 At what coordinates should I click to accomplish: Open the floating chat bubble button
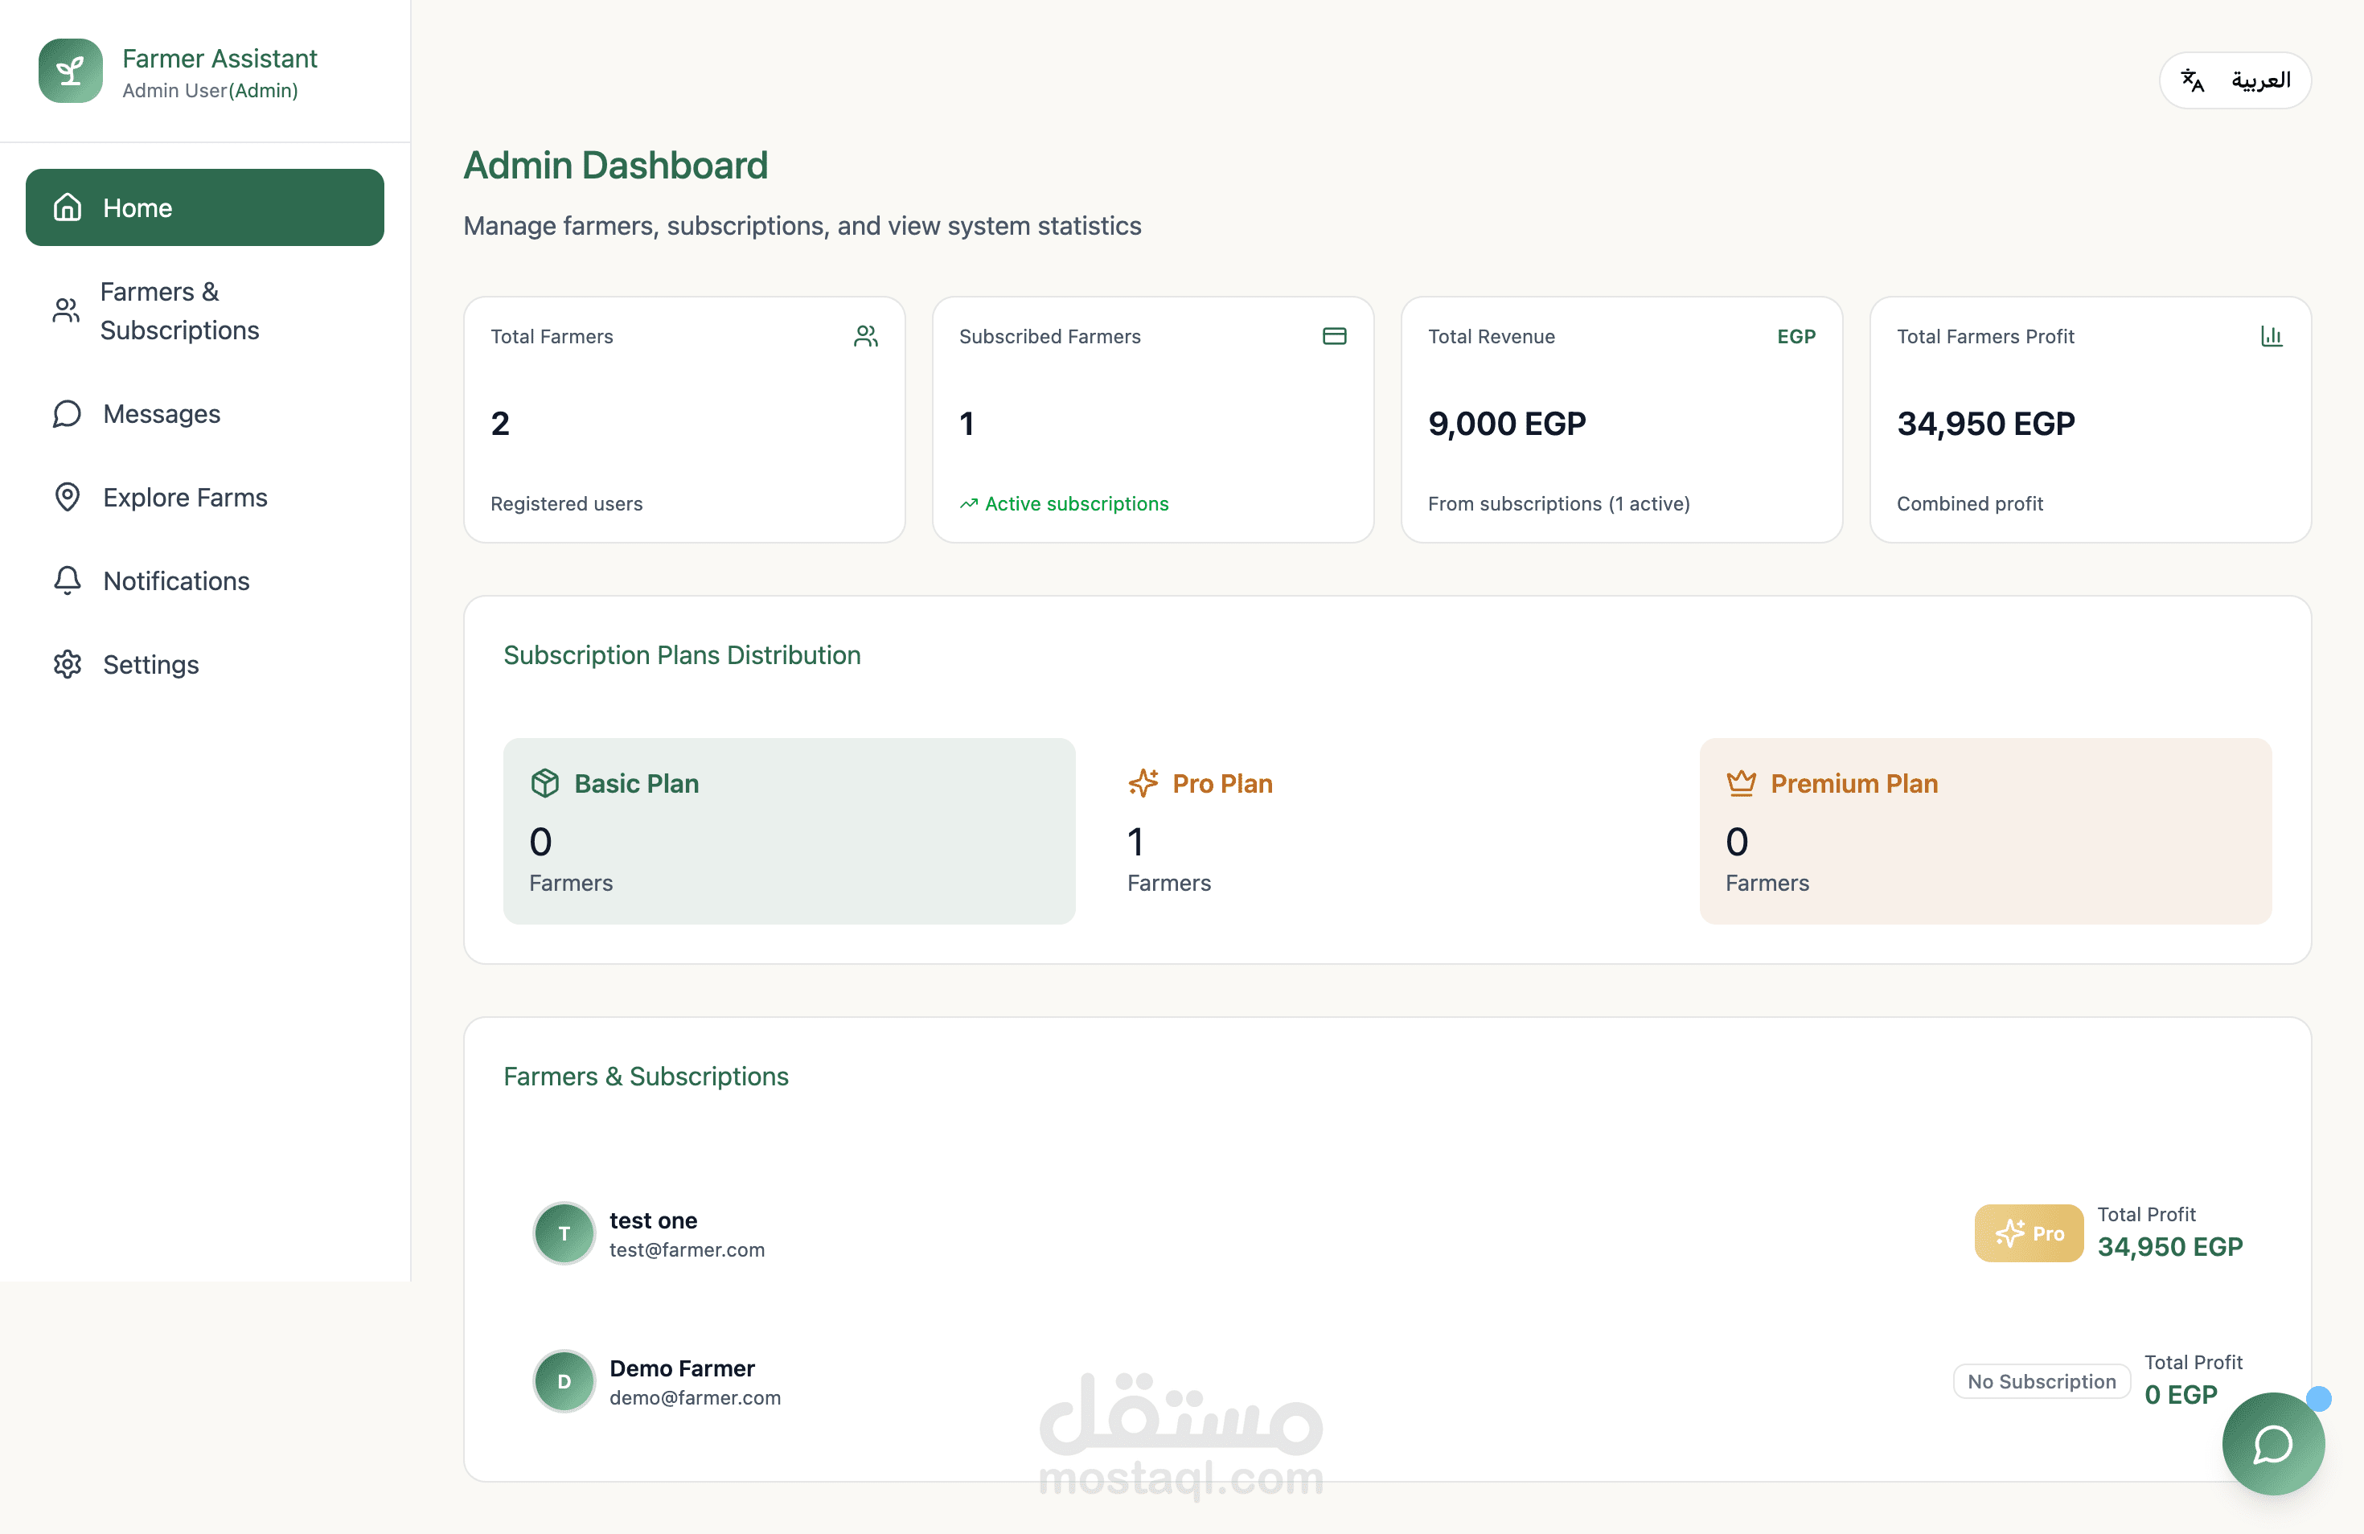[x=2272, y=1444]
